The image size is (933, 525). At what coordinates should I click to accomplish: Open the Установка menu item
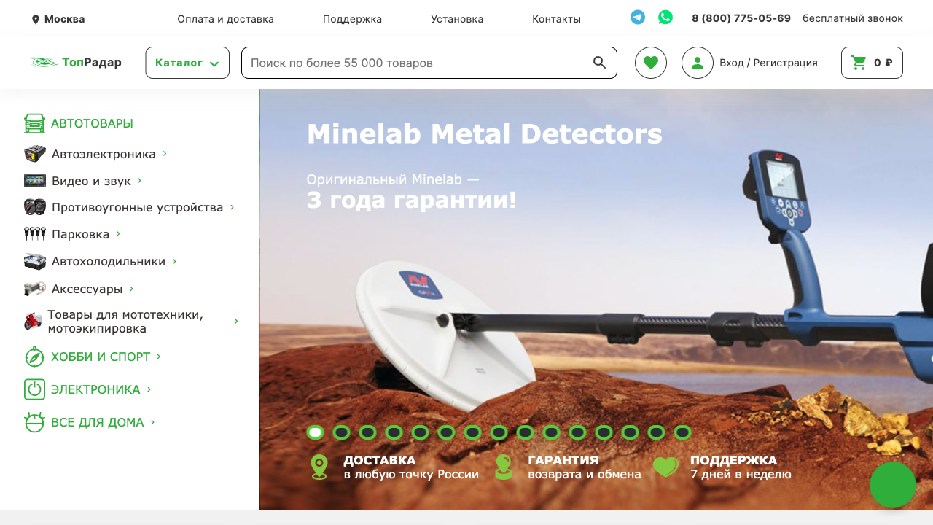(x=457, y=19)
